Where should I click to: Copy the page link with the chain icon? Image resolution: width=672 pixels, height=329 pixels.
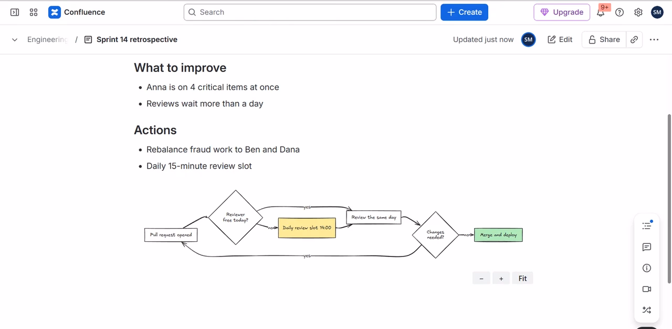click(634, 39)
